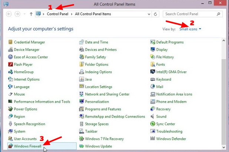The height and width of the screenshot is (152, 229).
Task: Open the Internet Options icon
Action: tap(10, 80)
